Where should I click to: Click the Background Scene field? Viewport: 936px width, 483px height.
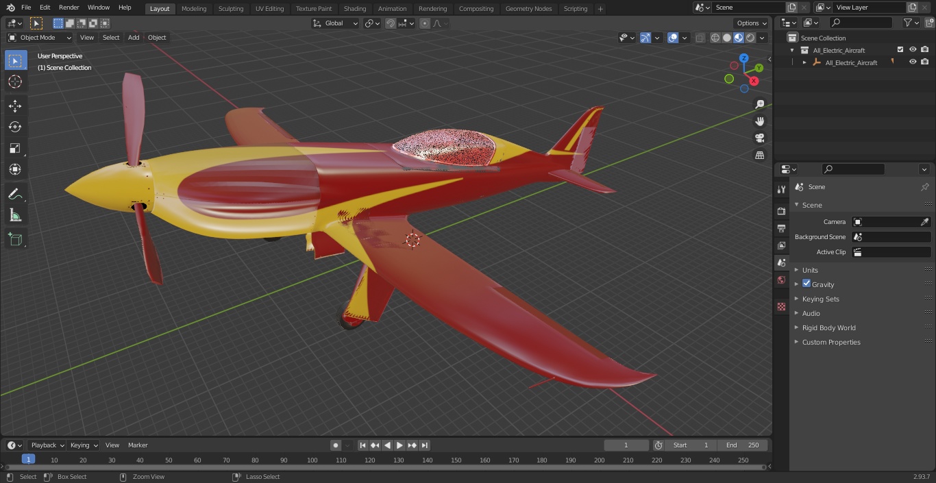point(891,237)
